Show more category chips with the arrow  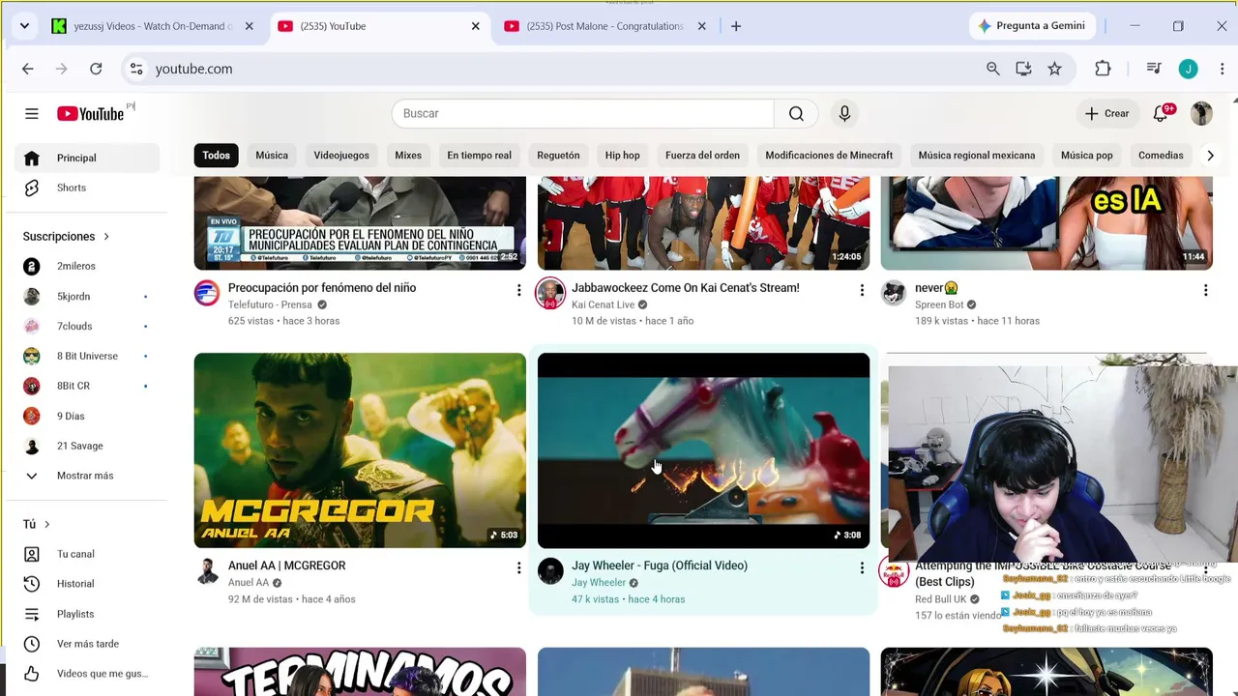tap(1209, 156)
